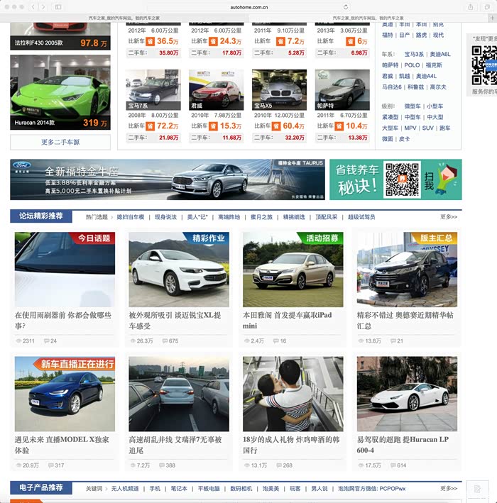The image size is (497, 503).
Task: Open green Huracan 2014款 listing photo
Action: [x=60, y=92]
